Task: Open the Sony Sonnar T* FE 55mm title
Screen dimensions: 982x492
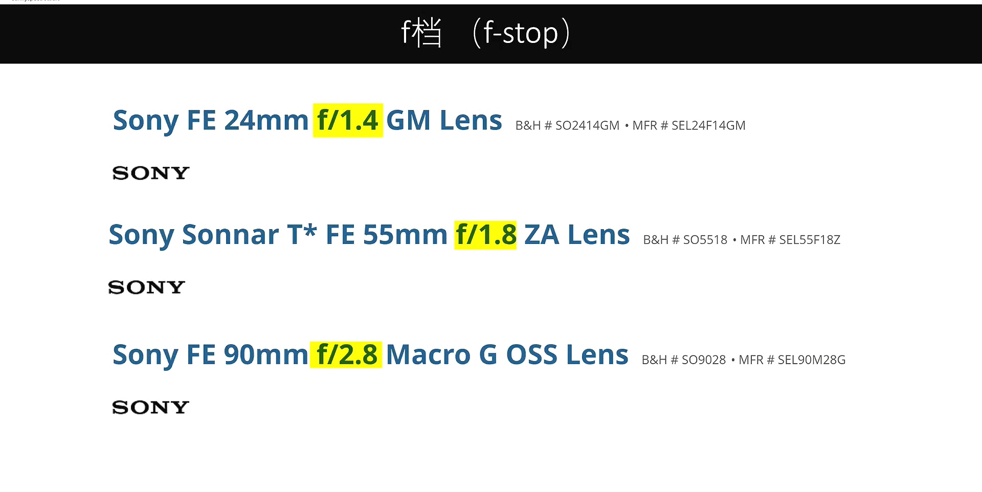Action: pos(278,235)
